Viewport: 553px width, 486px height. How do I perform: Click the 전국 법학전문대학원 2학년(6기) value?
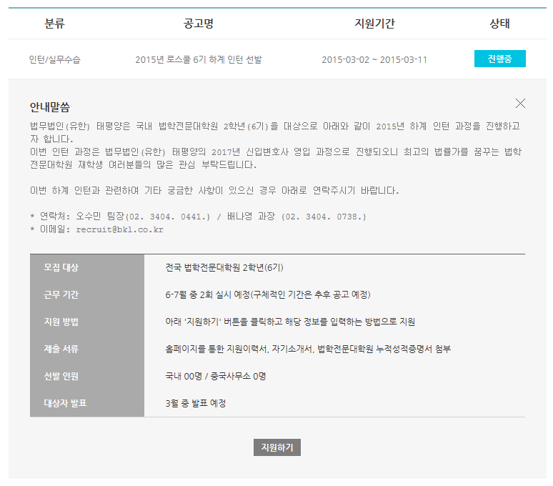pyautogui.click(x=224, y=268)
